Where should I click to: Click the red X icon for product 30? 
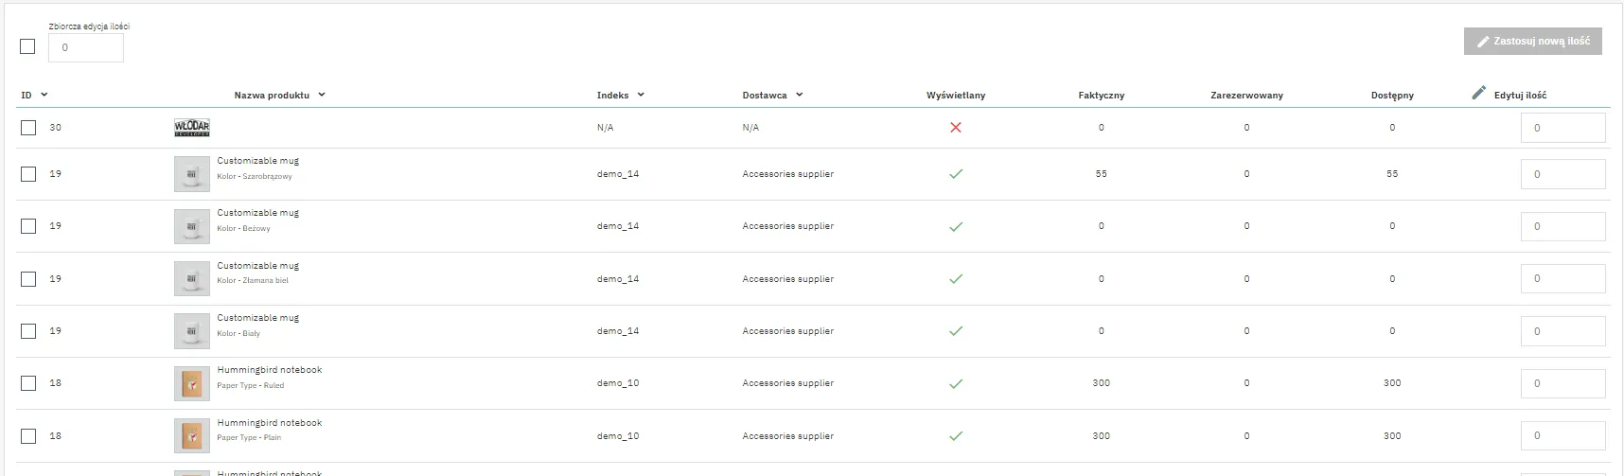(955, 128)
